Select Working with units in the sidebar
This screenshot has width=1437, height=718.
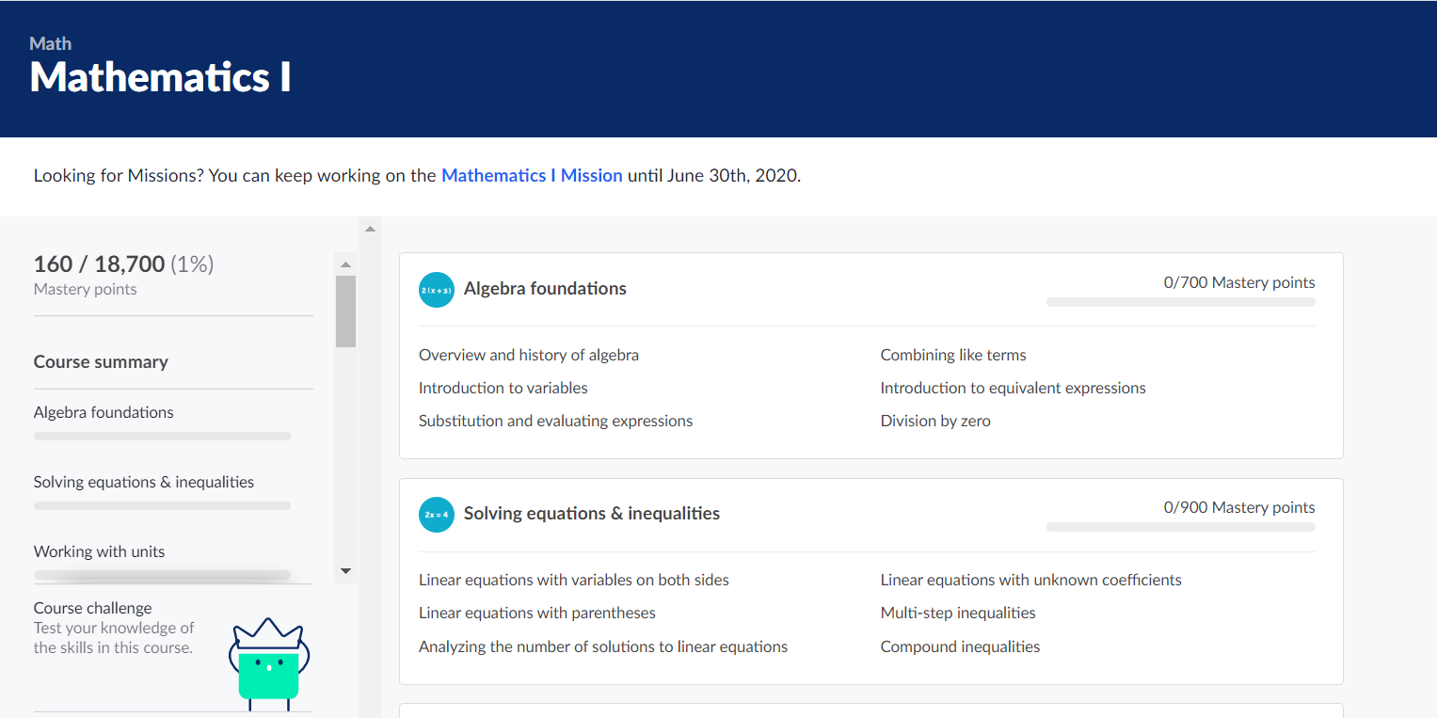pos(99,550)
